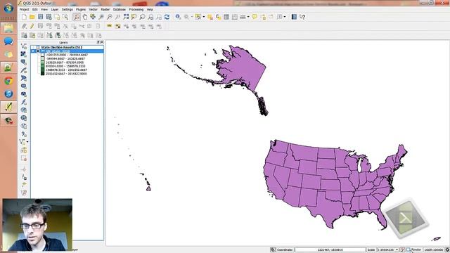
Task: Toggle editing with the pencil icon
Action: pos(32,27)
